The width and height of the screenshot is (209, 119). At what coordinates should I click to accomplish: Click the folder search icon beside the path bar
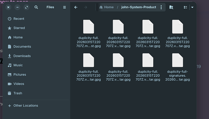(x=171, y=7)
